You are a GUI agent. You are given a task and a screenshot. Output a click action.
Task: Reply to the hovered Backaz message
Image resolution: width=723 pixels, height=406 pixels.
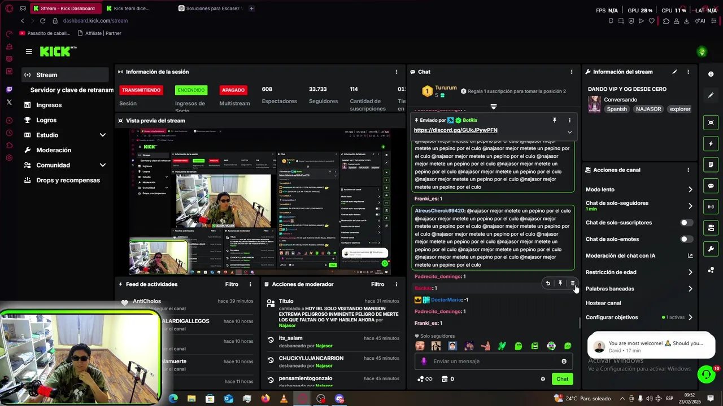(x=547, y=283)
